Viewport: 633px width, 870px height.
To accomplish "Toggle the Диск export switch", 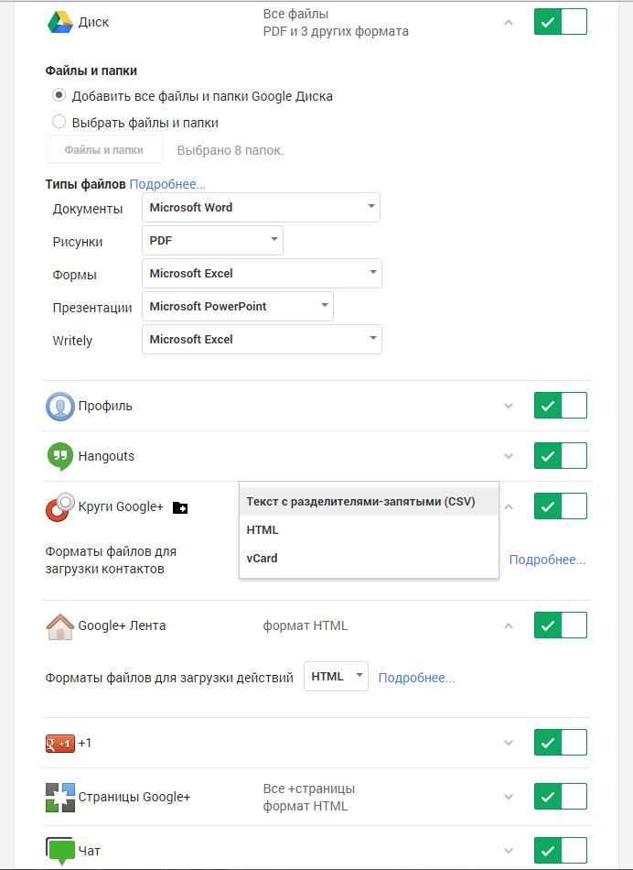I will pos(561,22).
